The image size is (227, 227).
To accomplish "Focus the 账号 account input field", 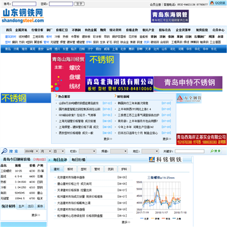I will coord(24,4).
